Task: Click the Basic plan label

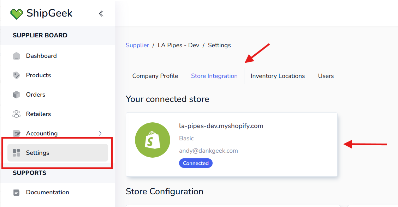Action: tap(186, 138)
